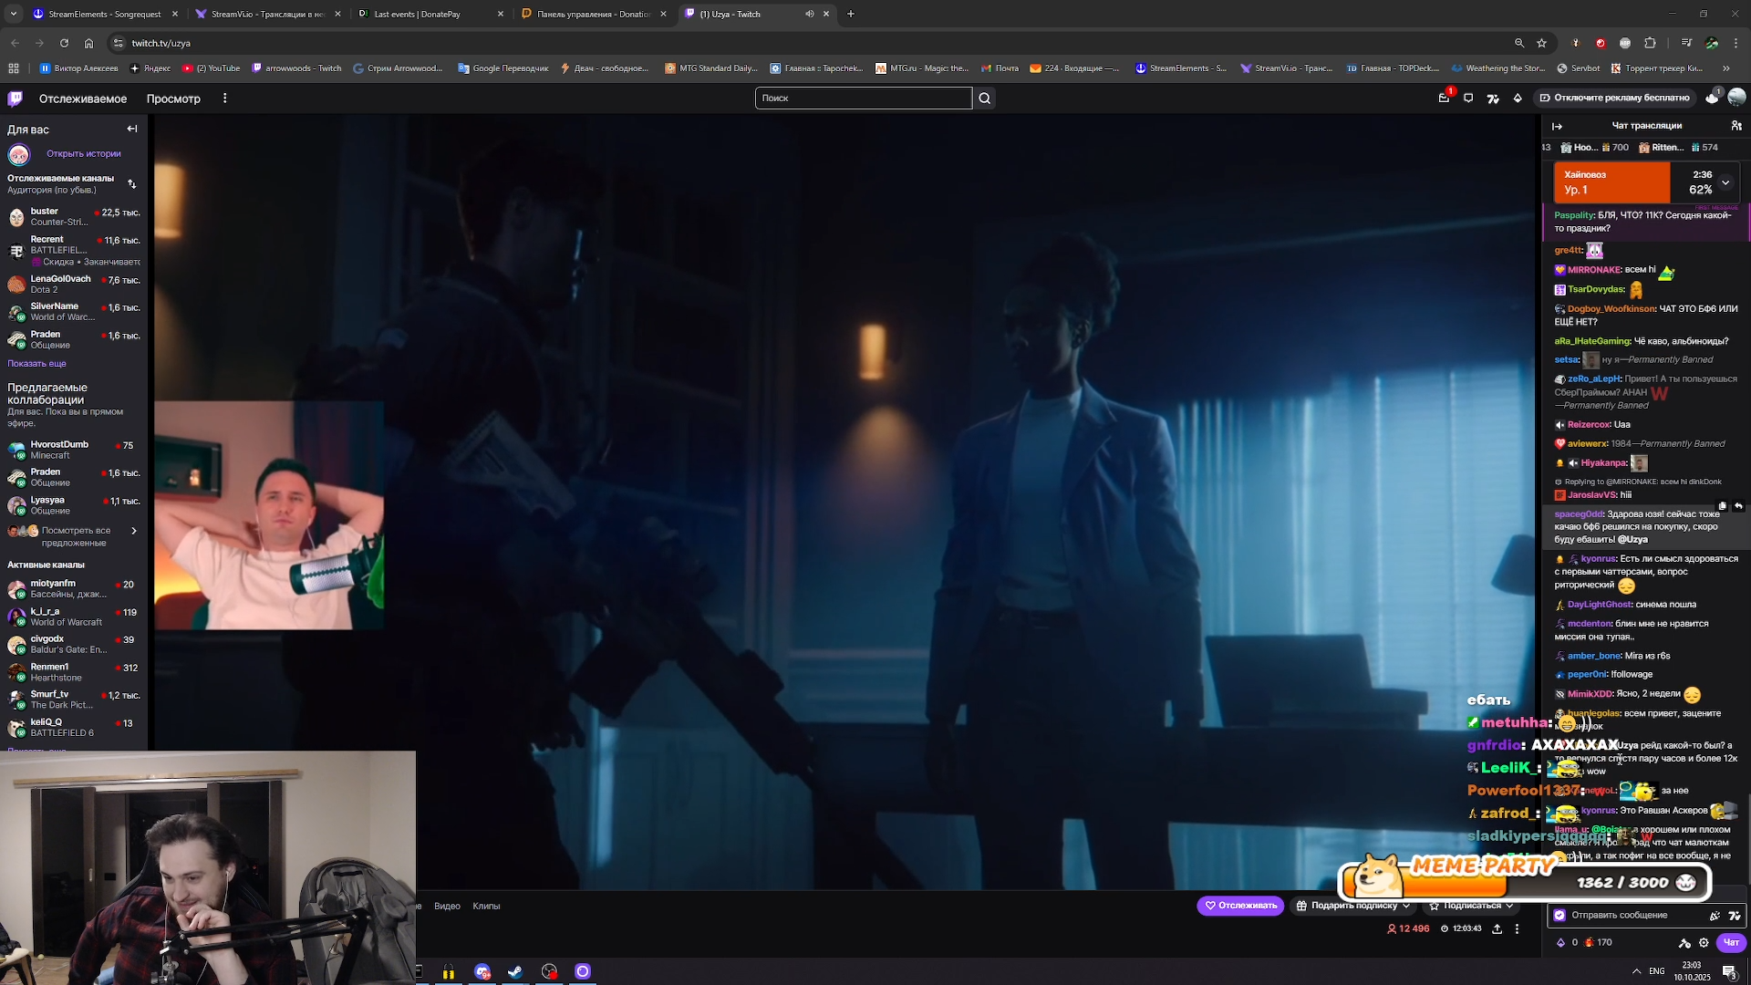
Task: Open chat community users list icon
Action: coord(1735,126)
